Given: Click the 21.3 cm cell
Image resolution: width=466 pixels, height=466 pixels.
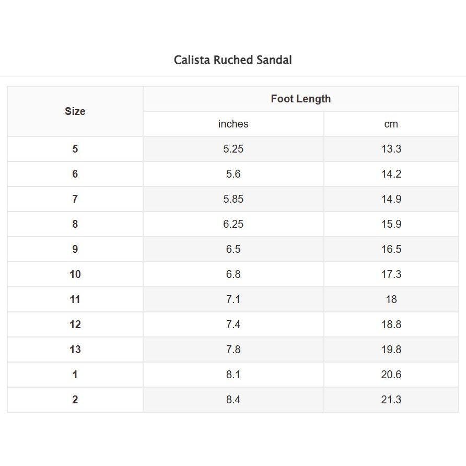Looking at the screenshot, I should click(391, 400).
